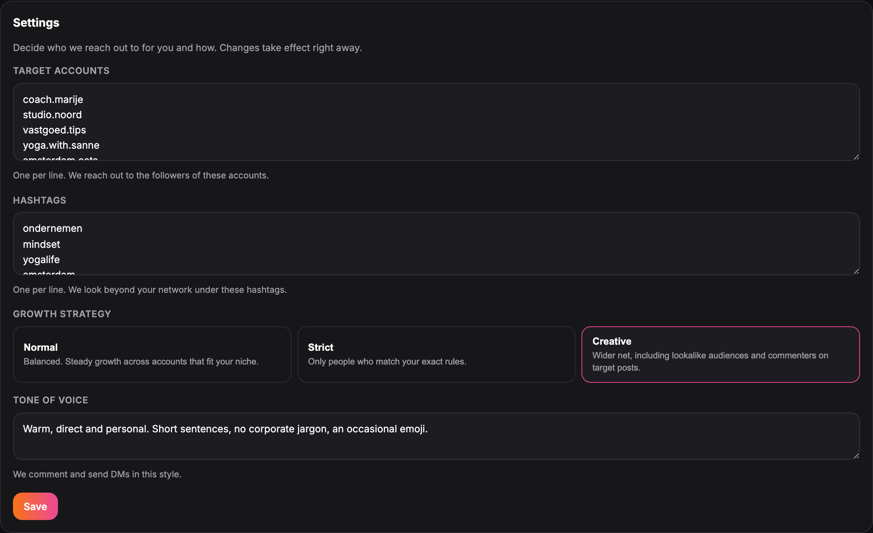
Task: Click the ondernemen hashtag line
Action: pyautogui.click(x=53, y=228)
